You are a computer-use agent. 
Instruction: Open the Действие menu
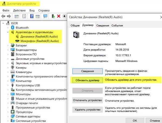pos(19,10)
